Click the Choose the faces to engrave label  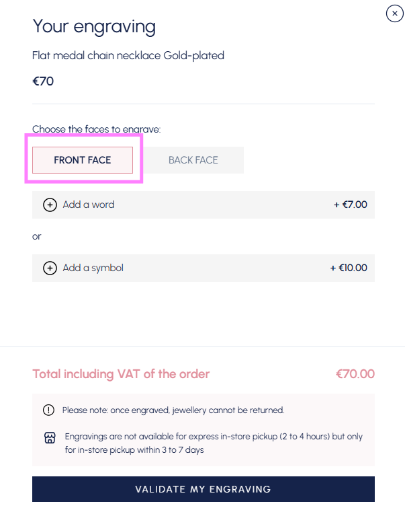(97, 129)
